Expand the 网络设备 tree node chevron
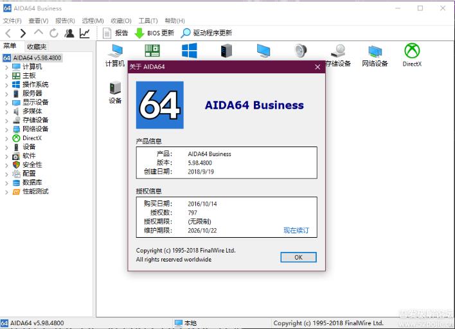Screen dimensions: 455x329 click(6, 129)
